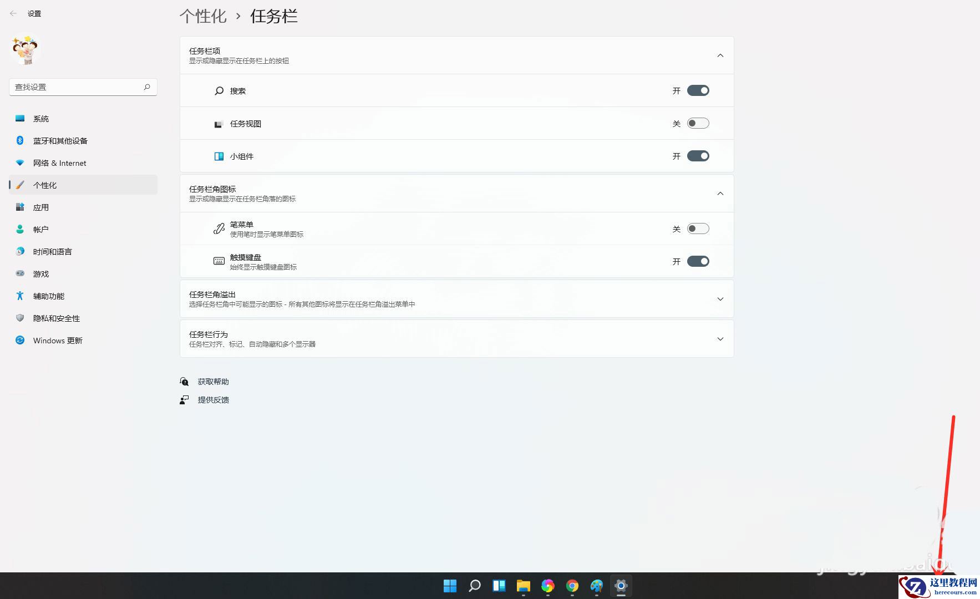Open 网络 & Internet settings

[x=59, y=163]
